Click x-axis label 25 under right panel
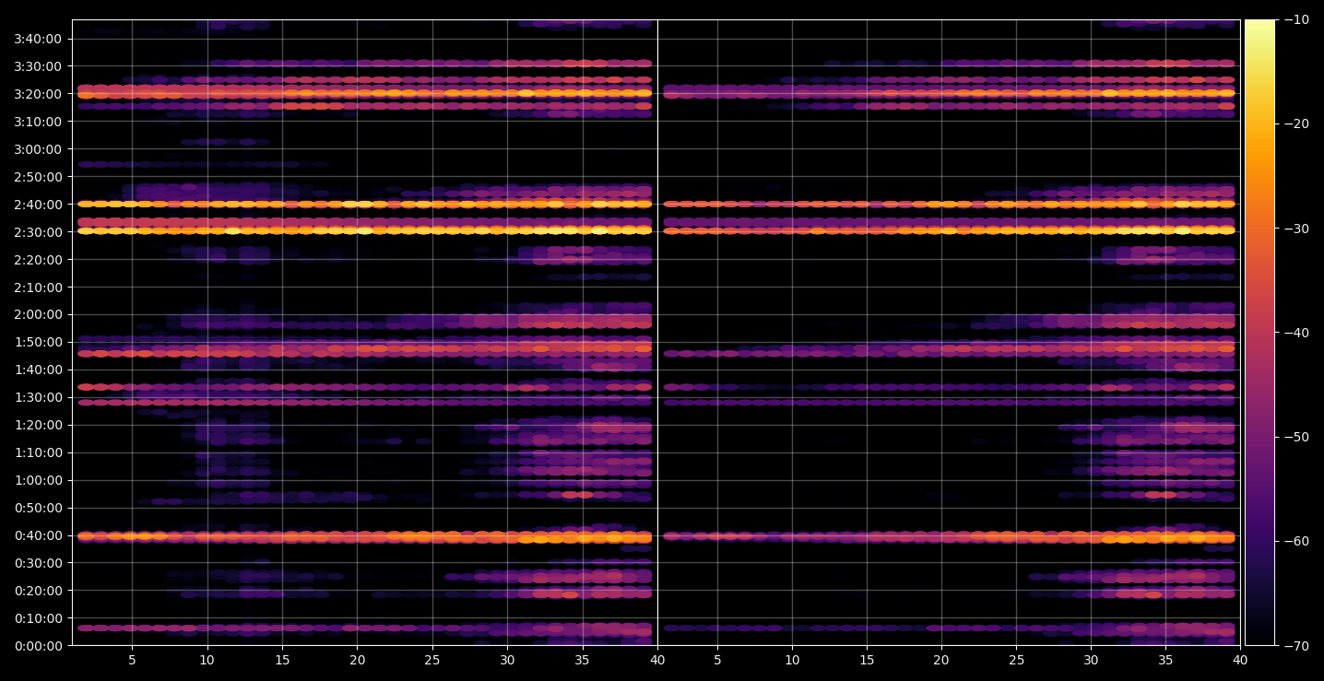Viewport: 1324px width, 681px height. 1016,661
